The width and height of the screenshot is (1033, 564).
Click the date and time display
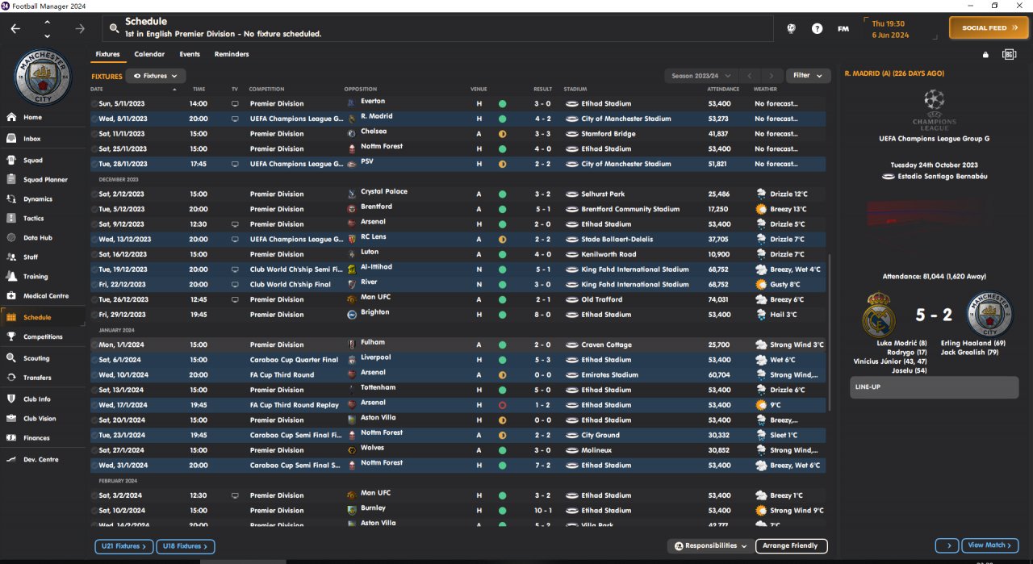pos(890,29)
